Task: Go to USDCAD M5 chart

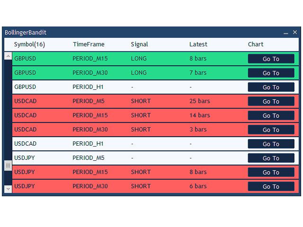Action: [x=271, y=101]
